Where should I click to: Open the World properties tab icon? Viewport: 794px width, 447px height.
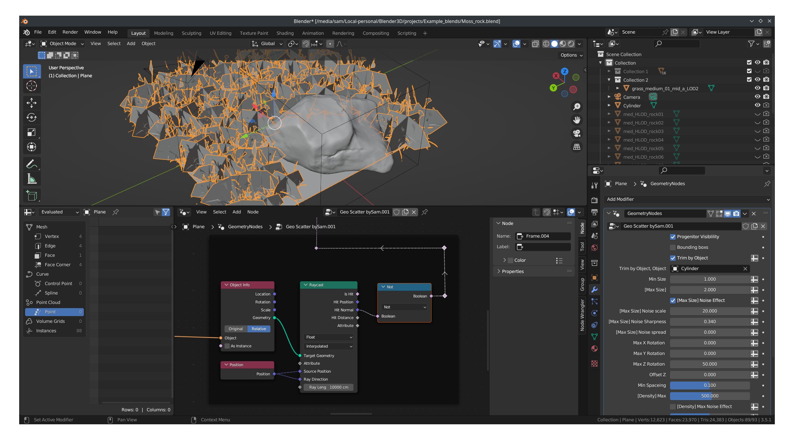594,248
